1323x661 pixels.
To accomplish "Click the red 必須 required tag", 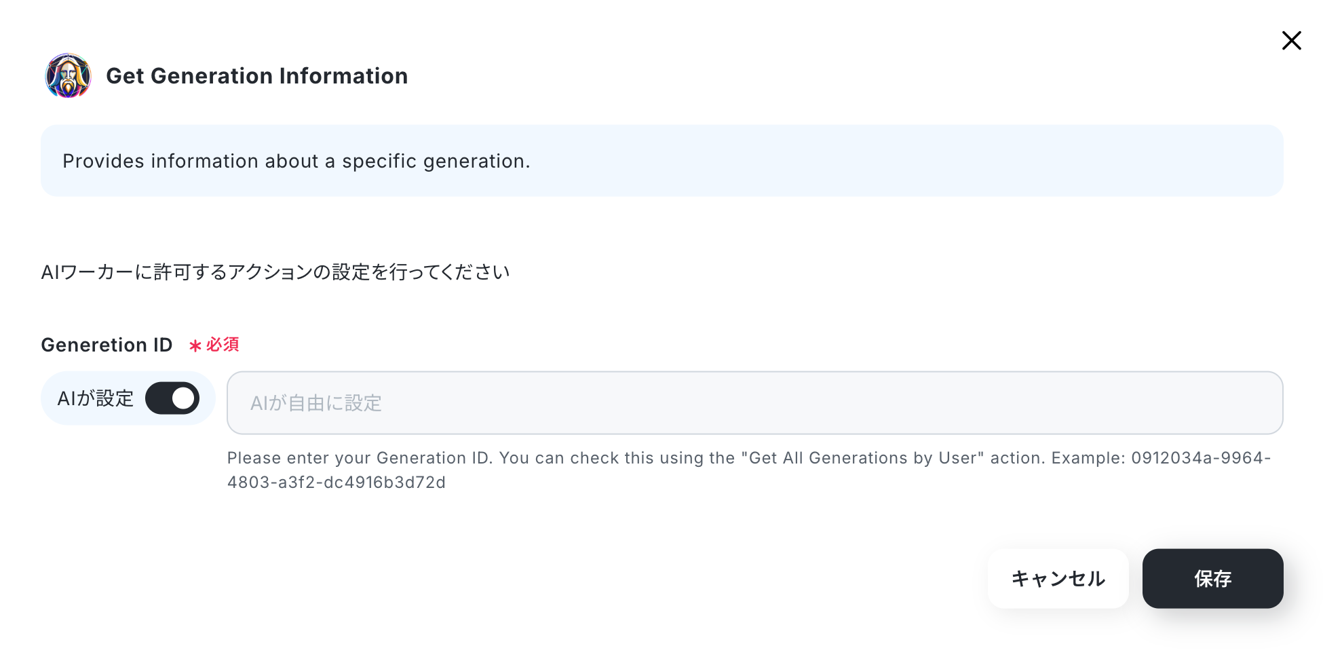I will click(223, 345).
